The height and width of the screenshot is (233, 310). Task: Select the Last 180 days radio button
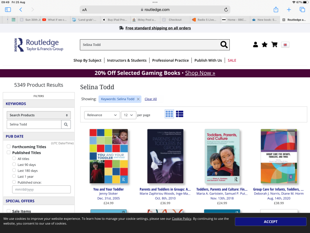(x=14, y=170)
